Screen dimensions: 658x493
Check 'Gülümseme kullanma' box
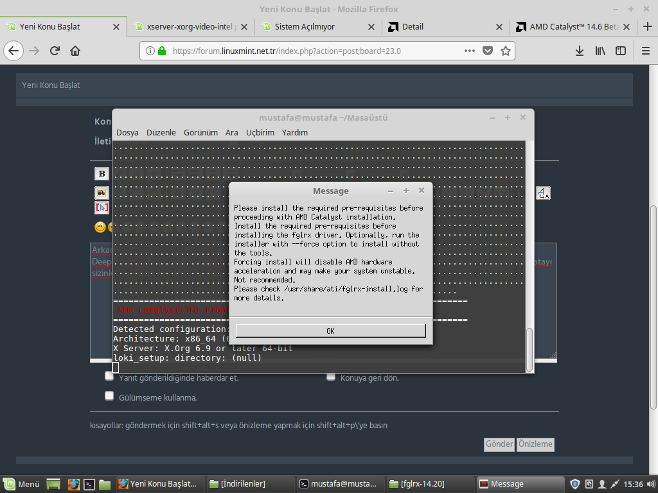pyautogui.click(x=109, y=395)
